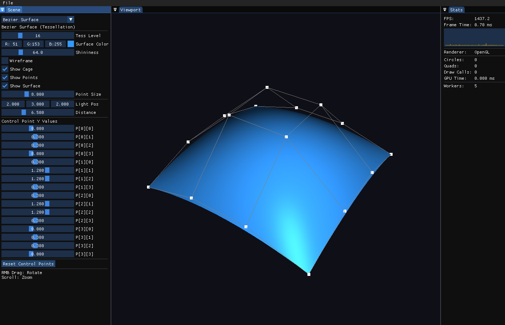The width and height of the screenshot is (505, 325).
Task: Click the bottom corner control point of the surface
Action: click(309, 274)
